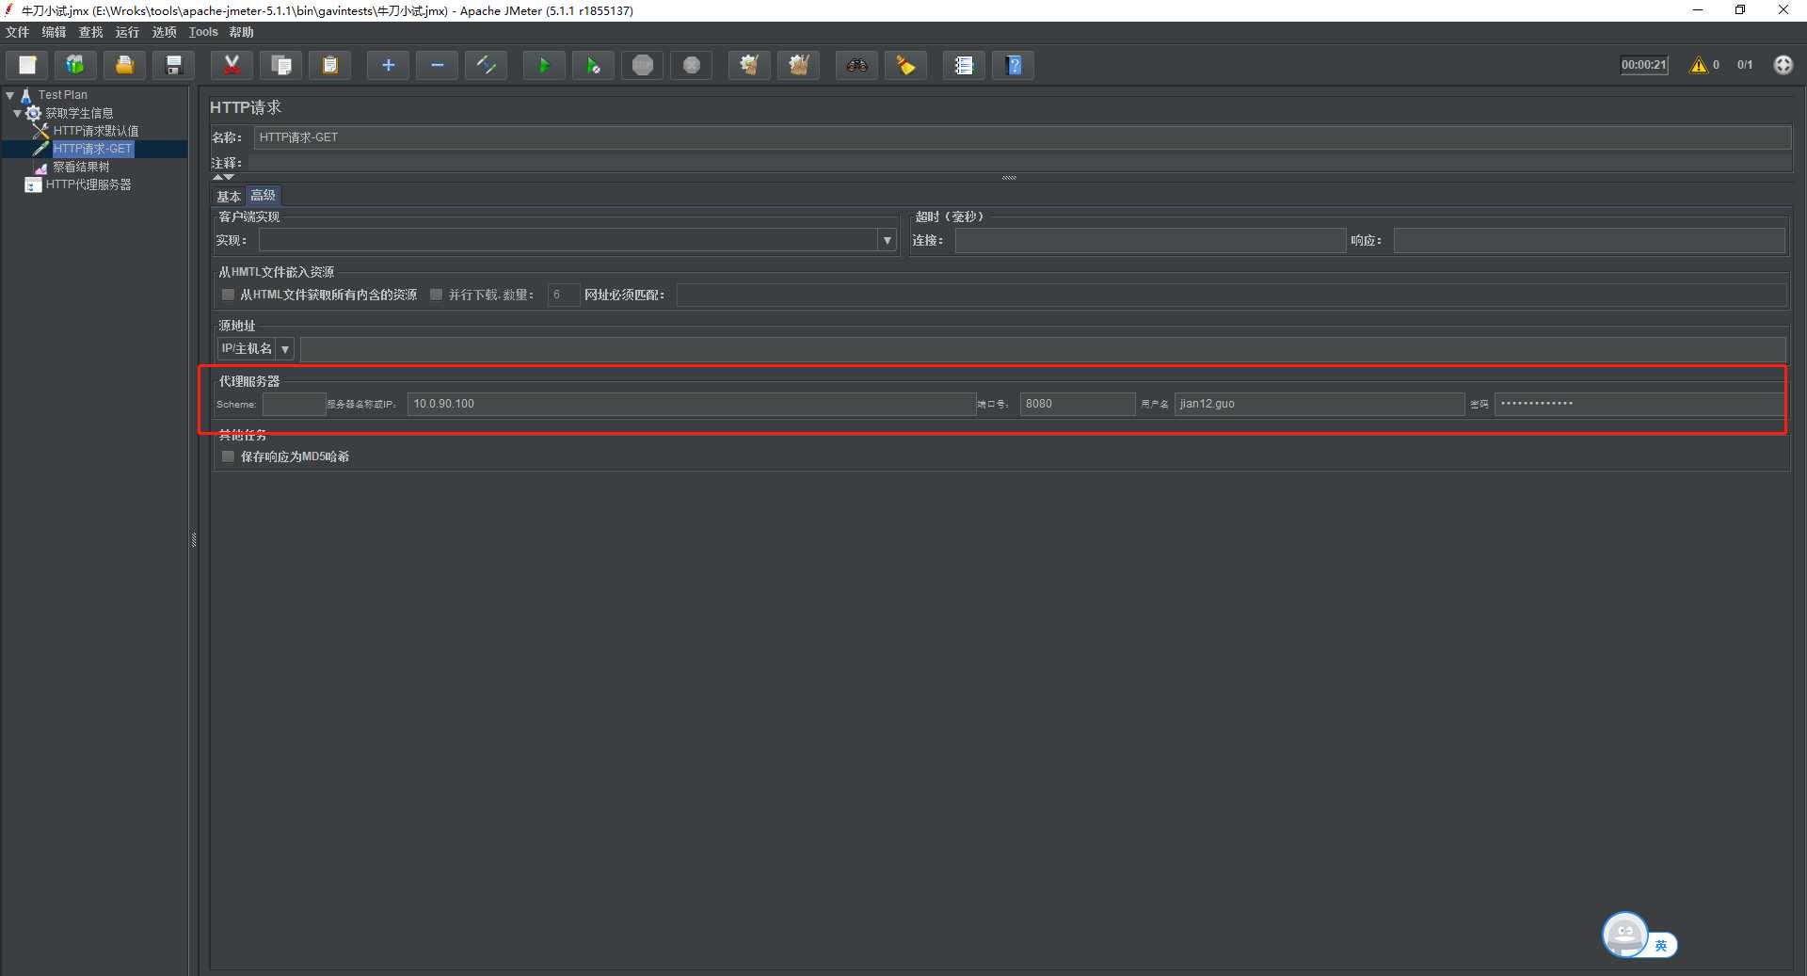Shut down test threads gracefully icon
Image resolution: width=1807 pixels, height=976 pixels.
(692, 65)
